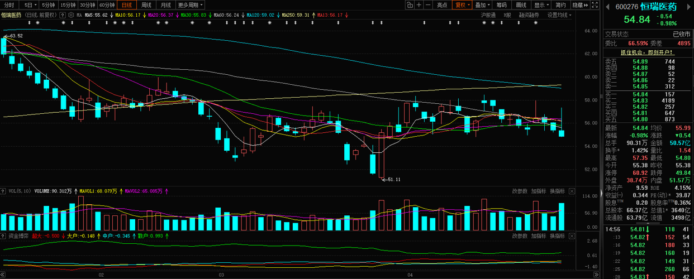This screenshot has height=279, width=694.
Task: Click the MA120:59.02 indicator label
Action: [x=260, y=15]
